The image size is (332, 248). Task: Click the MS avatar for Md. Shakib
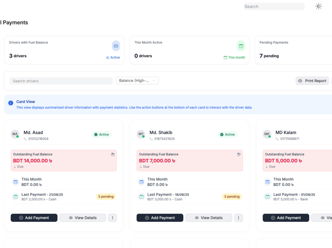[x=141, y=134]
